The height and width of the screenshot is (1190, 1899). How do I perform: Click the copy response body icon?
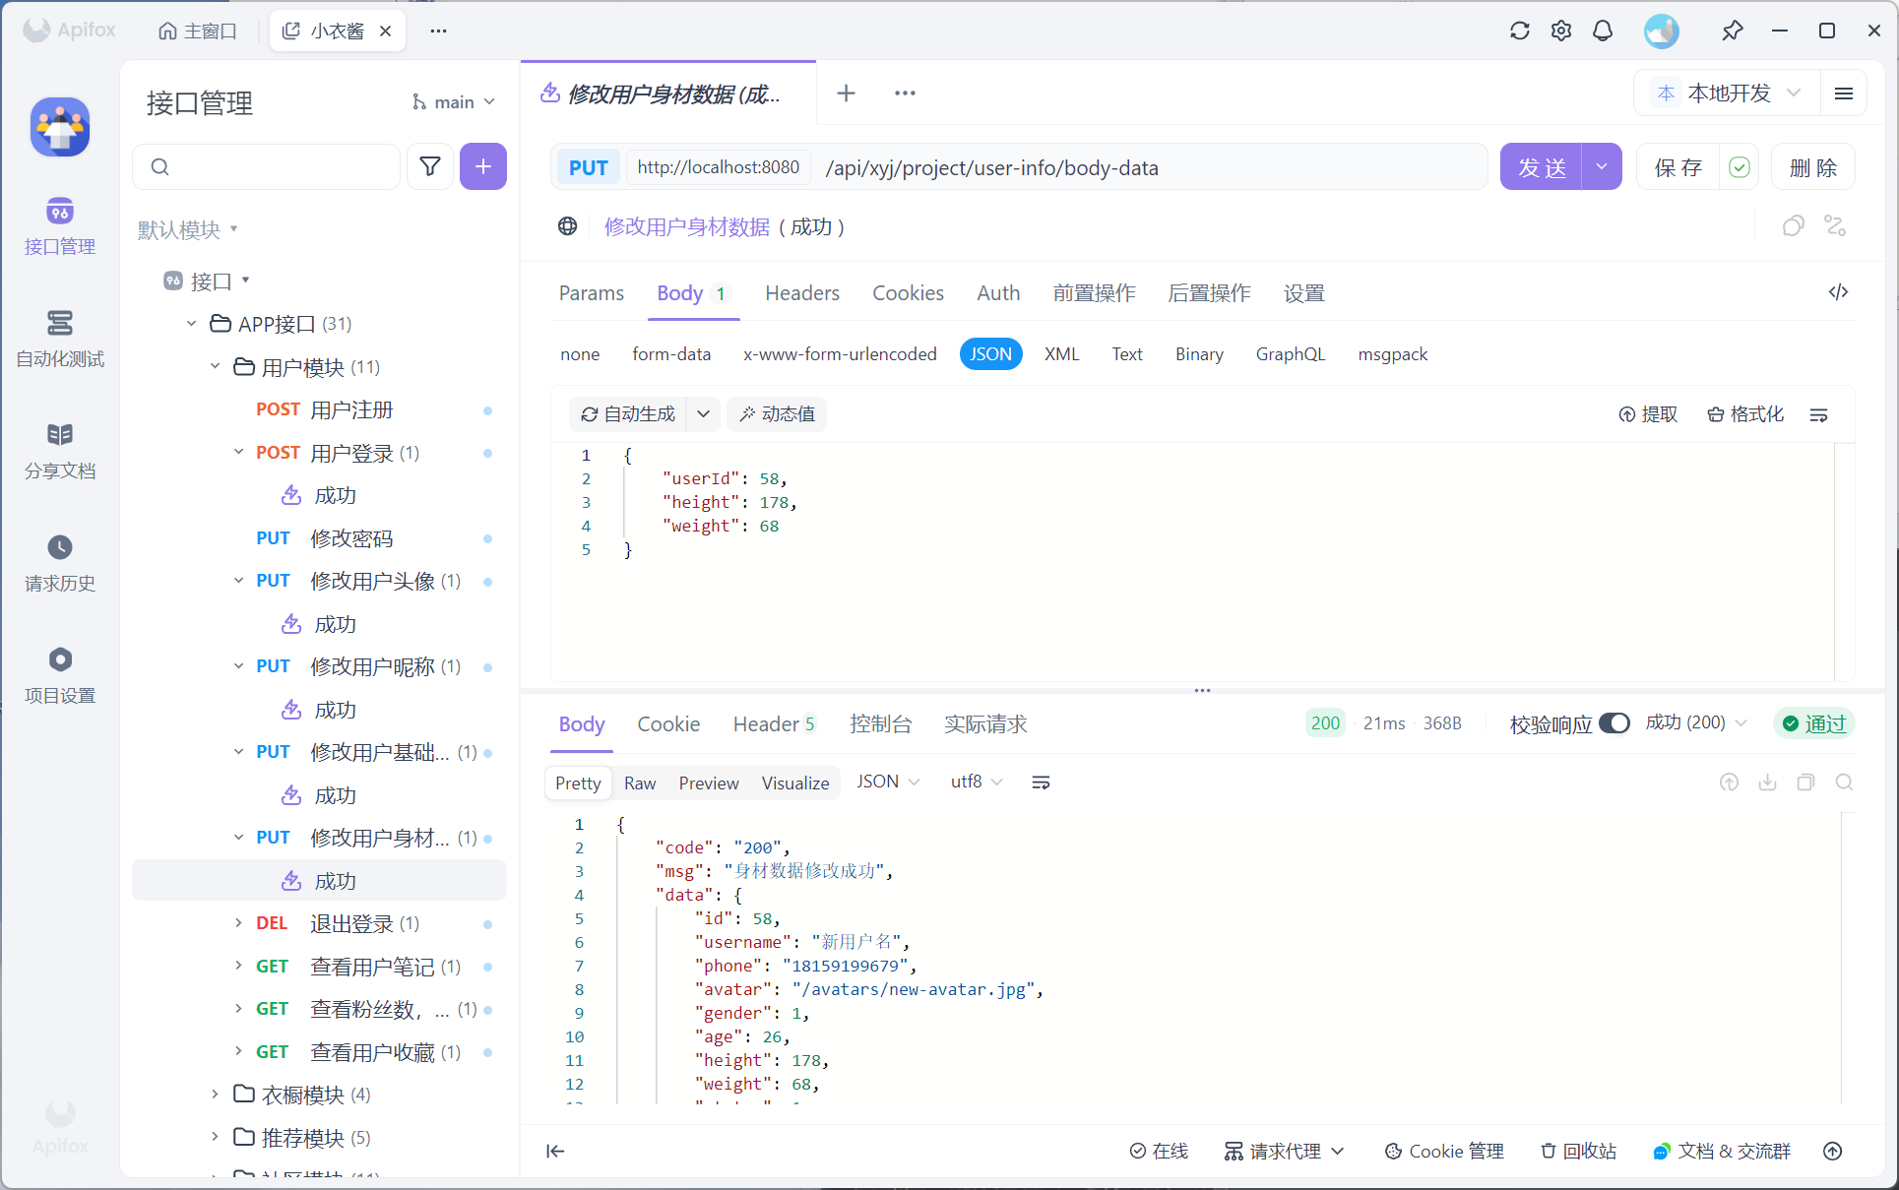tap(1805, 783)
